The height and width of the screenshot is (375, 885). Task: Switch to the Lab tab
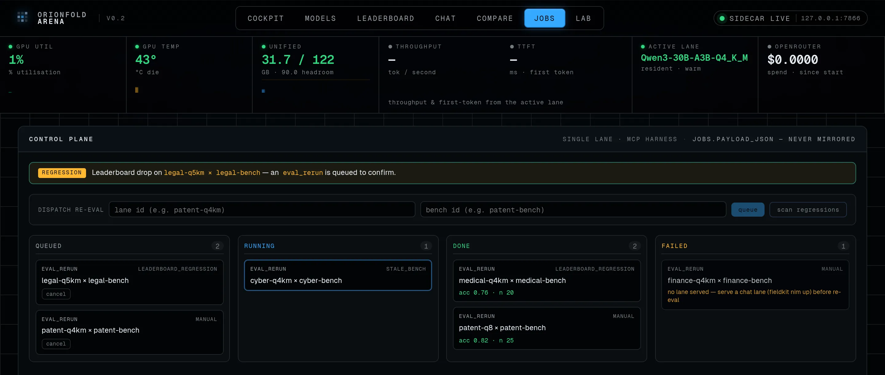(x=583, y=18)
